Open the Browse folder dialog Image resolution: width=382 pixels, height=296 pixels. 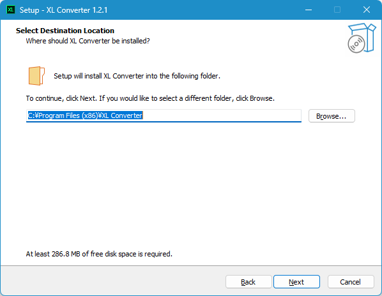coord(332,116)
